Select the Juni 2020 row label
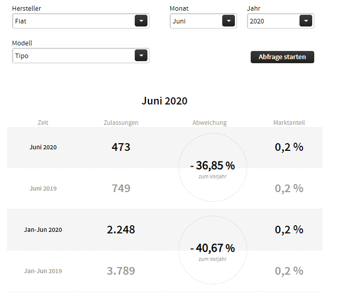This screenshot has height=292, width=360. [x=43, y=147]
